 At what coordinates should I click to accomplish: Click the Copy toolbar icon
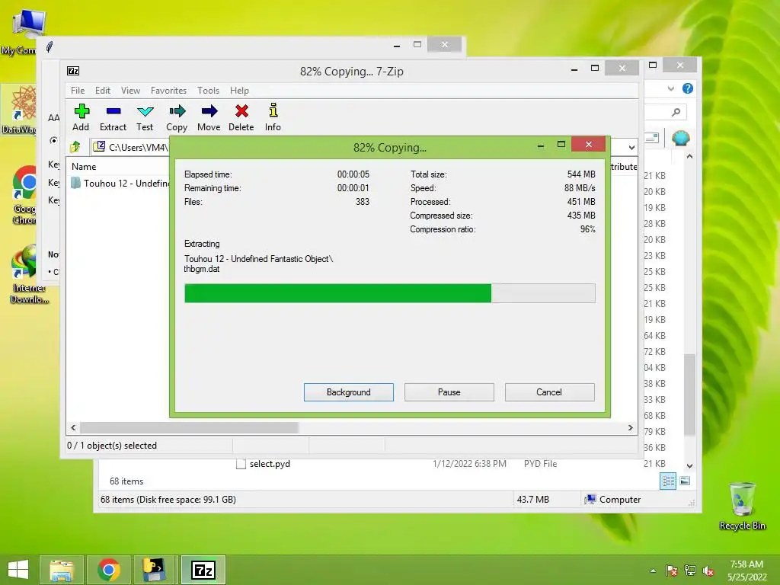(x=177, y=117)
